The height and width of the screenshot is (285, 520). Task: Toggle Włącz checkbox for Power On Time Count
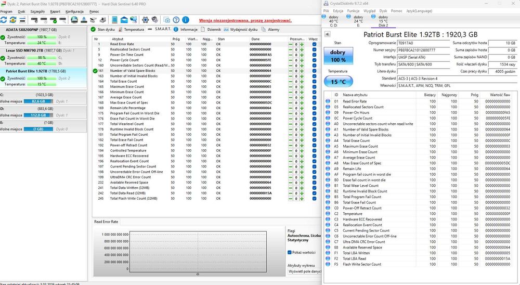(x=314, y=55)
